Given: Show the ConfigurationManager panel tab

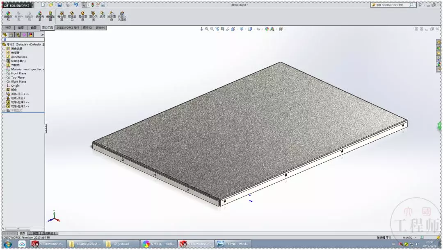Looking at the screenshot, I should 18,35.
